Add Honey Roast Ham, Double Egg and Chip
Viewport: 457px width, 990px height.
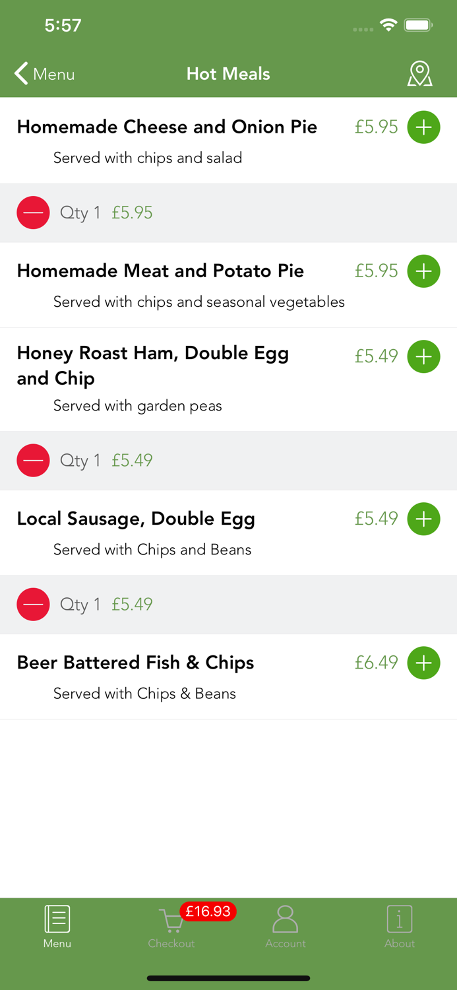point(423,356)
